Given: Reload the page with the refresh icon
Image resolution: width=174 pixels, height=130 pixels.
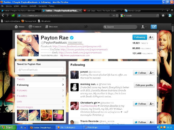Looking at the screenshot, I should click(x=117, y=15).
